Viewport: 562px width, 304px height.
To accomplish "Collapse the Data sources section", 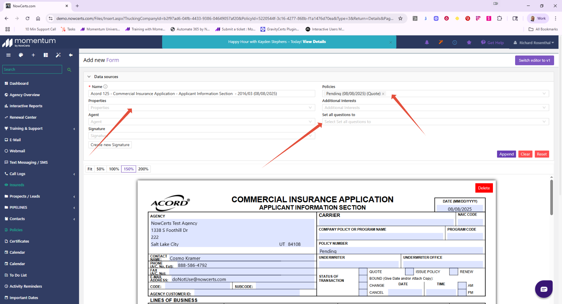I will [89, 77].
